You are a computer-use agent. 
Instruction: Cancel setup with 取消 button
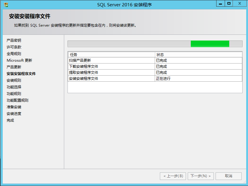[x=229, y=176]
